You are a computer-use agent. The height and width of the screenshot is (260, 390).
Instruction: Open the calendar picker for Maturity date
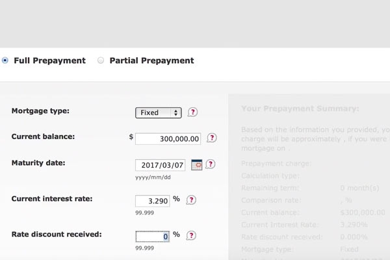[x=197, y=165]
